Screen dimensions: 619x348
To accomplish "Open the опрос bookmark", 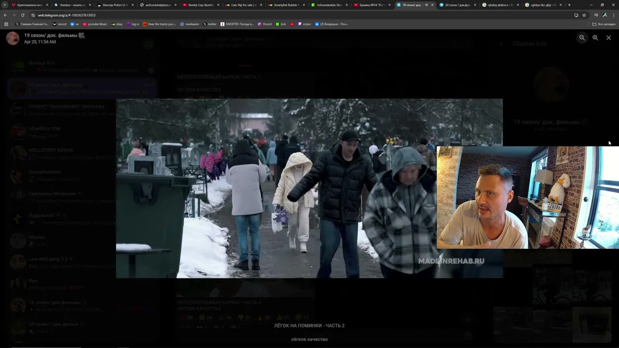I will [305, 24].
